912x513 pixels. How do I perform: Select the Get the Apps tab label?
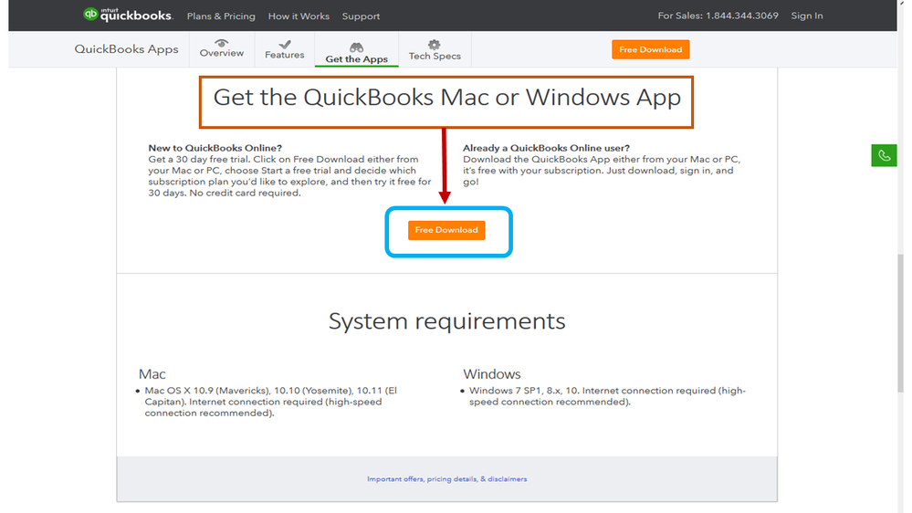click(357, 59)
